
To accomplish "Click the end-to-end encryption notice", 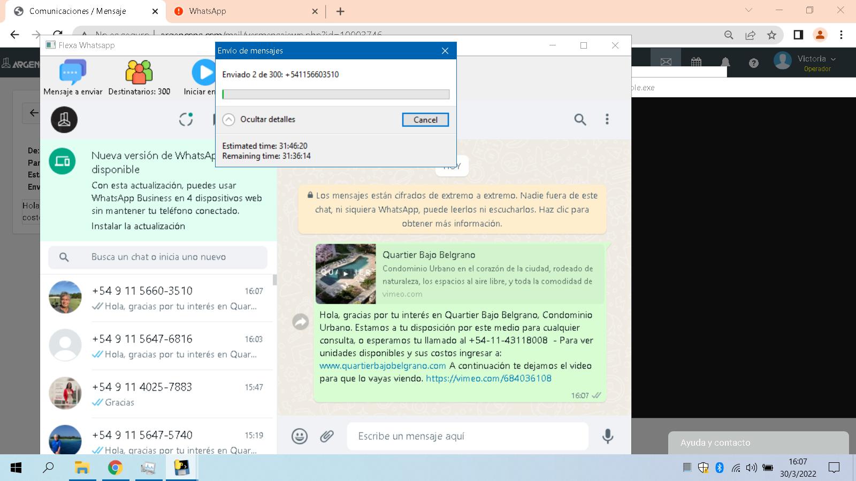I will (x=452, y=210).
